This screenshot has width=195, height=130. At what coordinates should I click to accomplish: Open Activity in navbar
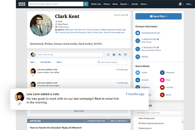click(135, 4)
